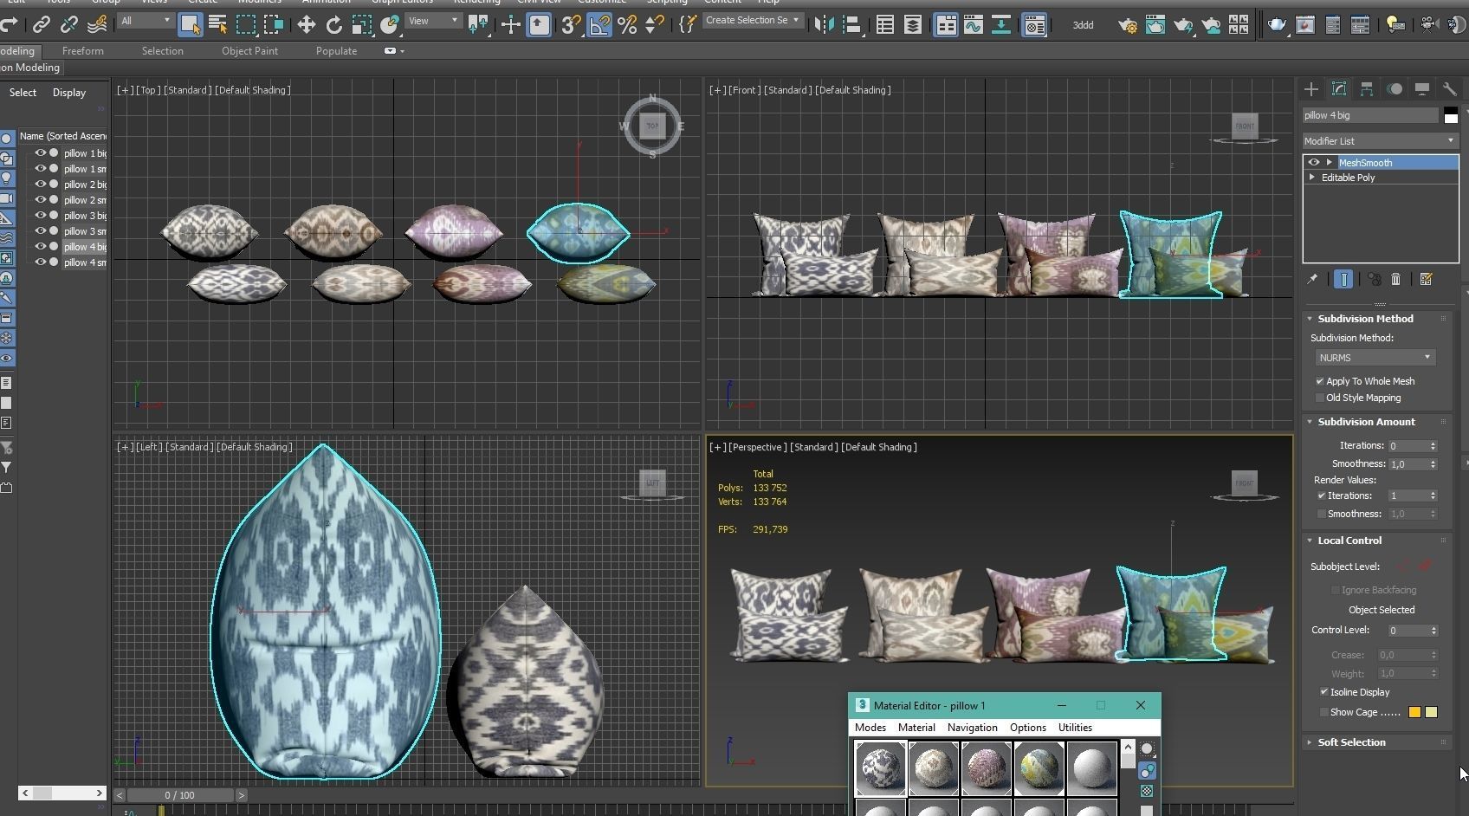Remove modifier with trash can icon
This screenshot has height=816, width=1469.
pos(1395,279)
